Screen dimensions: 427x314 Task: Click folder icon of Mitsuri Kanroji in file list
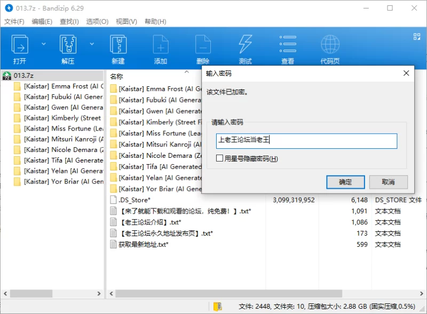point(113,144)
